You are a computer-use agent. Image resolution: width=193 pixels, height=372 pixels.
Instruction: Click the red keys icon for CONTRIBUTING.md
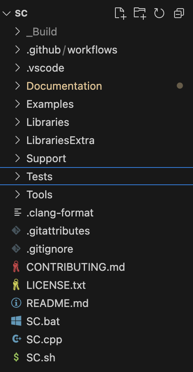[16, 266]
